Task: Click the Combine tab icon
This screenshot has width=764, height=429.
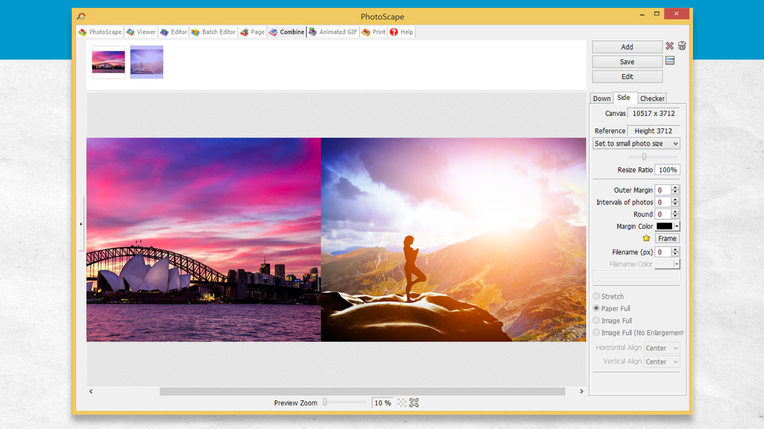Action: 273,32
